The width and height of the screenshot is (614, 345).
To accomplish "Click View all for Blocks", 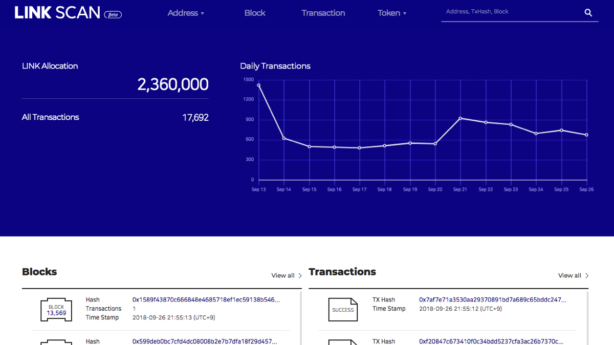I will point(283,276).
